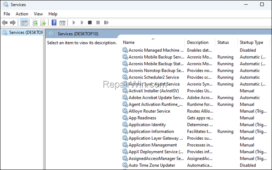Click gear icon of Adobe Acrobat Update row

125,97
